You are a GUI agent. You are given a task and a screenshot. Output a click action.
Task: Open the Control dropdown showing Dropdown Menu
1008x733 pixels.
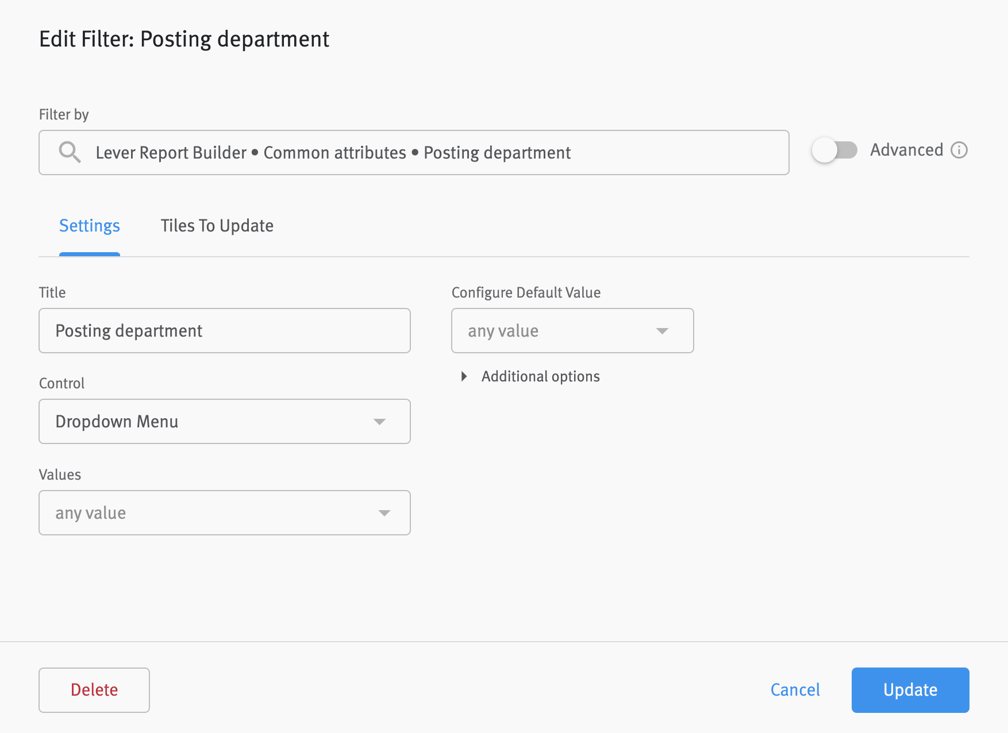tap(224, 421)
